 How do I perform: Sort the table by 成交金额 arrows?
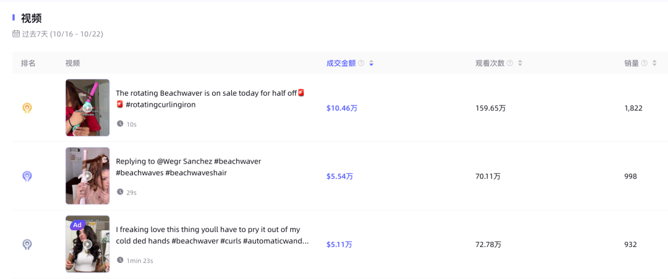point(371,63)
